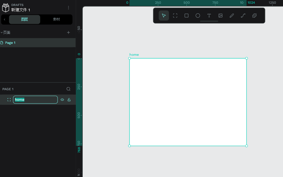Select the Pencil draw tool
283x177 pixels.
pos(232,15)
